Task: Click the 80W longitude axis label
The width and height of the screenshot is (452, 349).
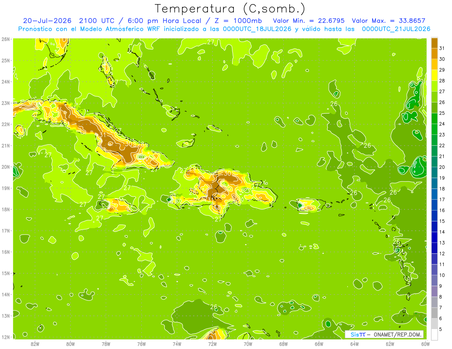Action: pyautogui.click(x=70, y=343)
